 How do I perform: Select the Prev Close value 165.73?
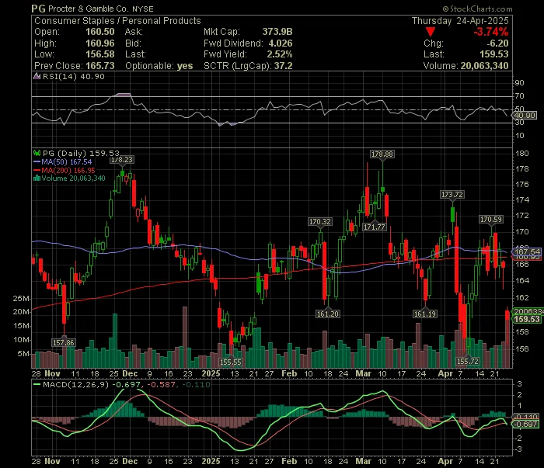coord(100,66)
